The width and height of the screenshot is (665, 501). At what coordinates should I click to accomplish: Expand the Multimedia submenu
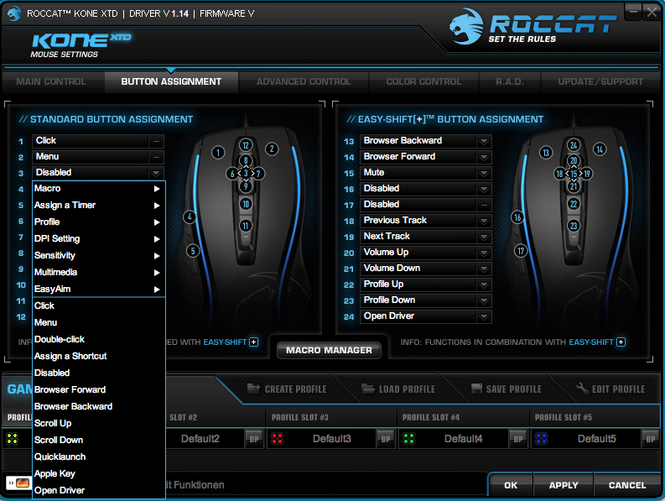click(x=99, y=272)
